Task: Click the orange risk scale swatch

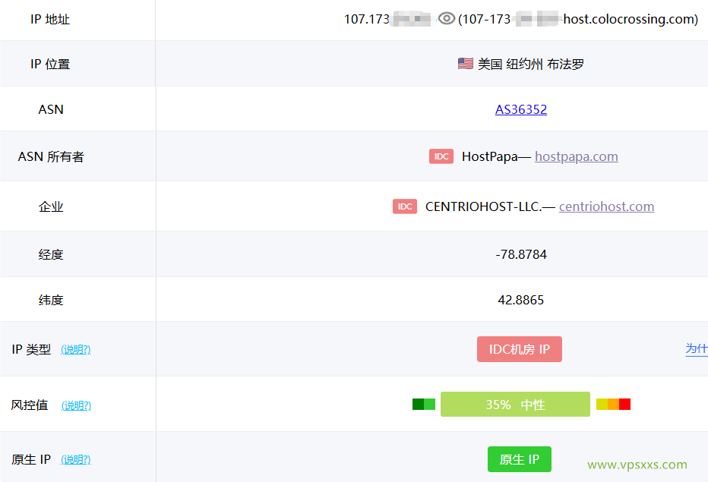Action: [613, 404]
